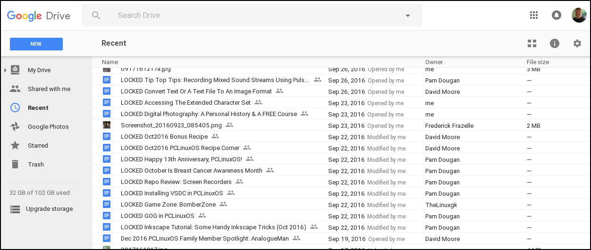Viewport: 591px width, 250px height.
Task: Select the Game Zone BomberZone document icon
Action: (x=107, y=205)
